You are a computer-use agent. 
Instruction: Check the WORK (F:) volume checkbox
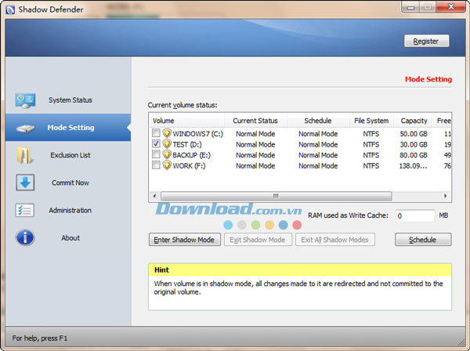(x=156, y=165)
